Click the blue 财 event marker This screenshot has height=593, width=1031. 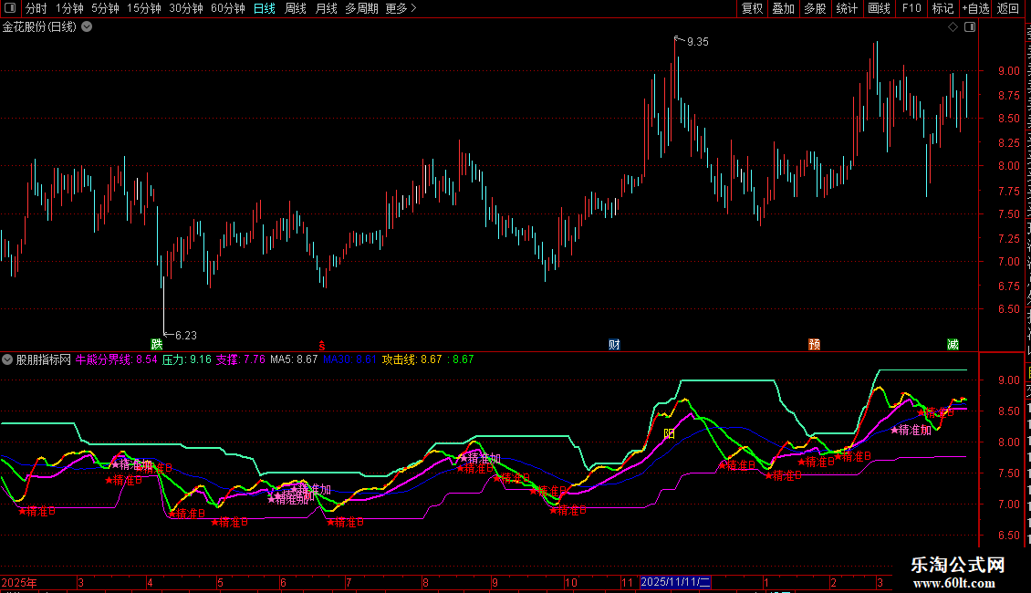coord(615,344)
